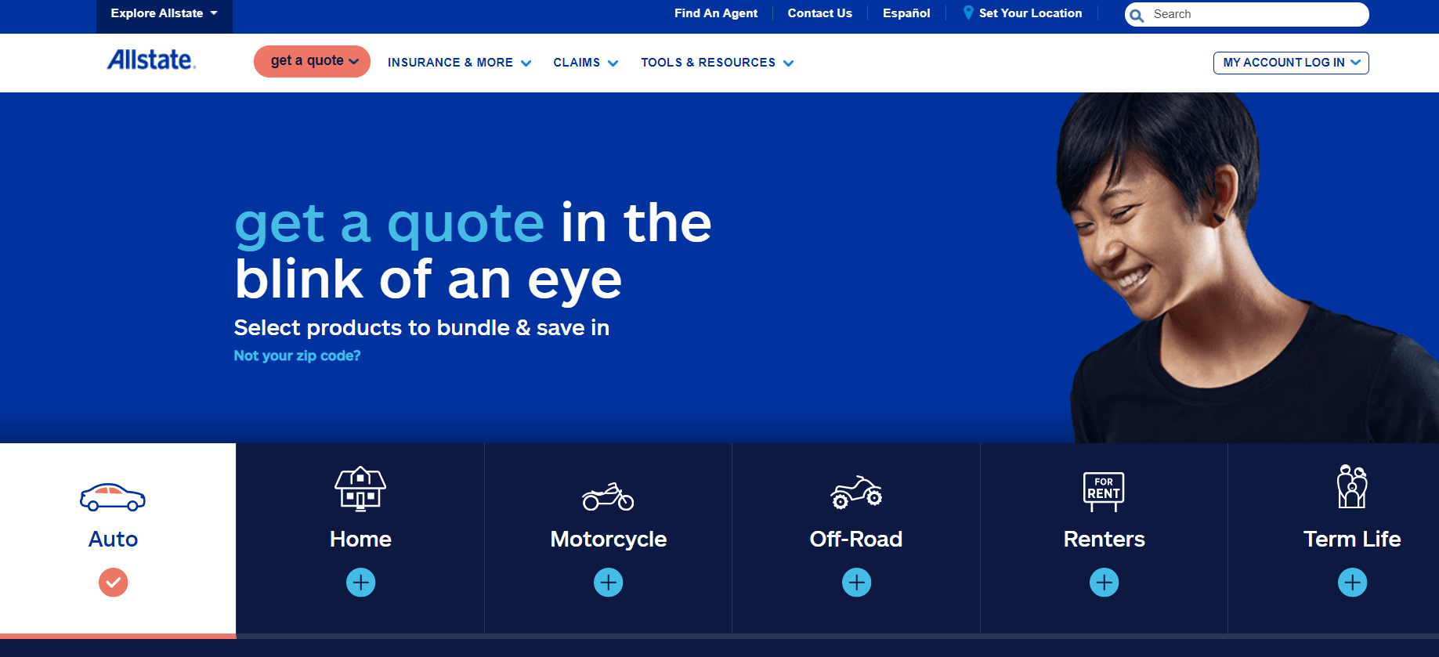
Task: Open the My Account Log In dropdown
Action: point(1291,63)
